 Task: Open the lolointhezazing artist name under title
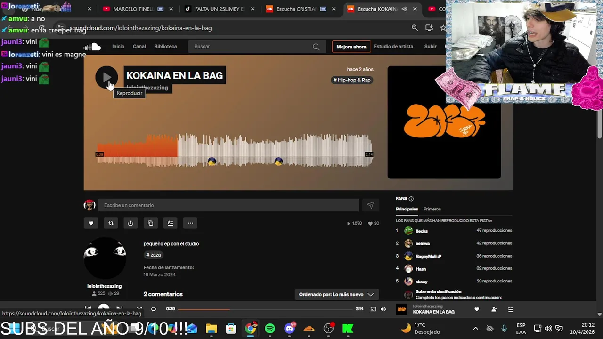click(x=147, y=88)
